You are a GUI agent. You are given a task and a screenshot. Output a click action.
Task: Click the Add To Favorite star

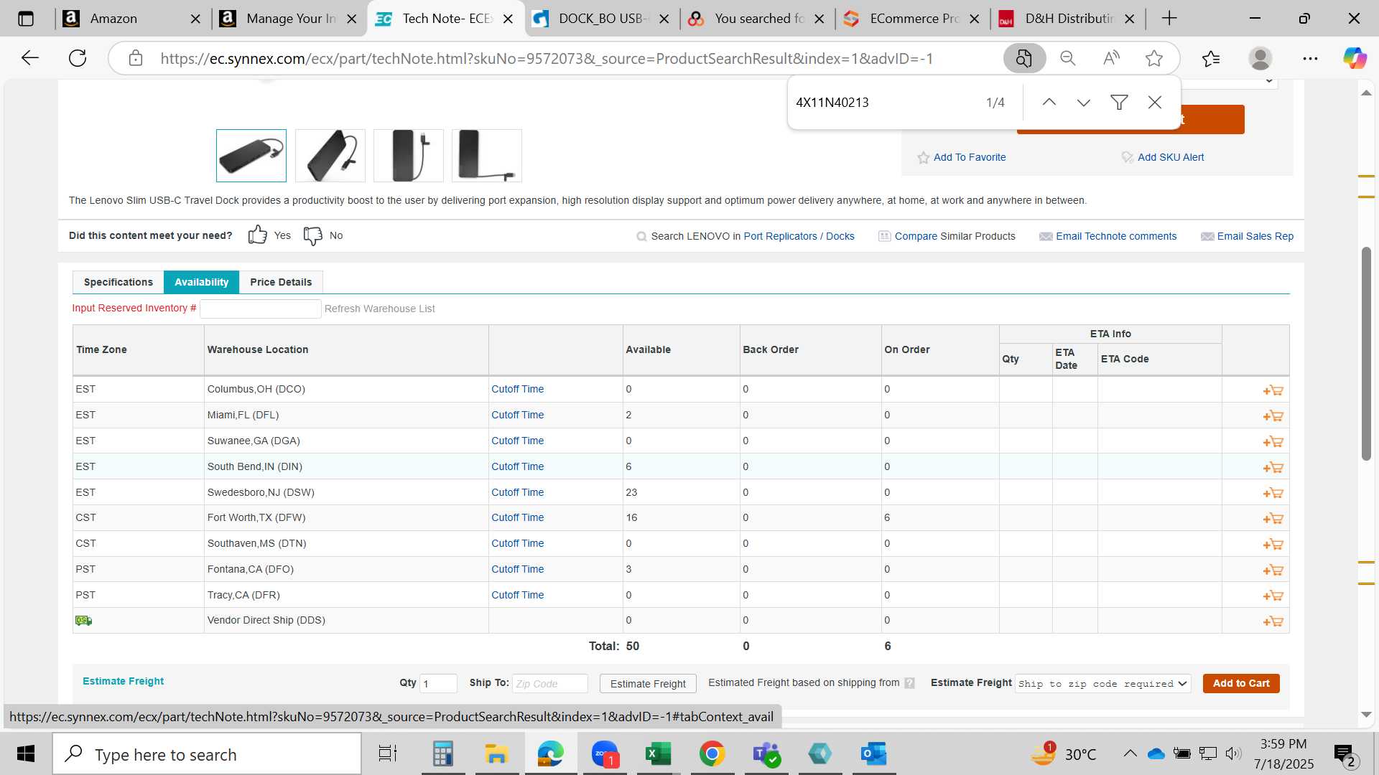pos(923,158)
